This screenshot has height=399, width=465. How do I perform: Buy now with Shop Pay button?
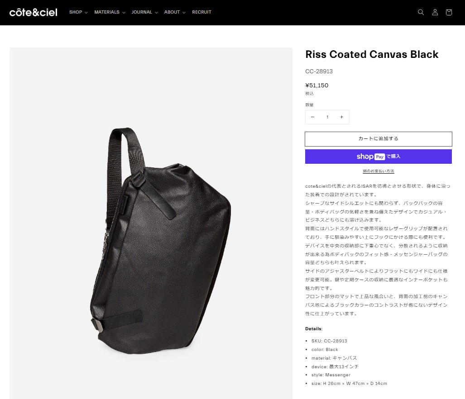coord(379,157)
